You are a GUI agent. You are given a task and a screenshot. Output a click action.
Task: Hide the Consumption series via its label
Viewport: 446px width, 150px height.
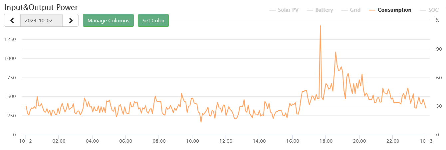[x=394, y=10]
